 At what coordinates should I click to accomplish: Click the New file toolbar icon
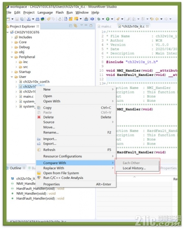click(x=8, y=19)
